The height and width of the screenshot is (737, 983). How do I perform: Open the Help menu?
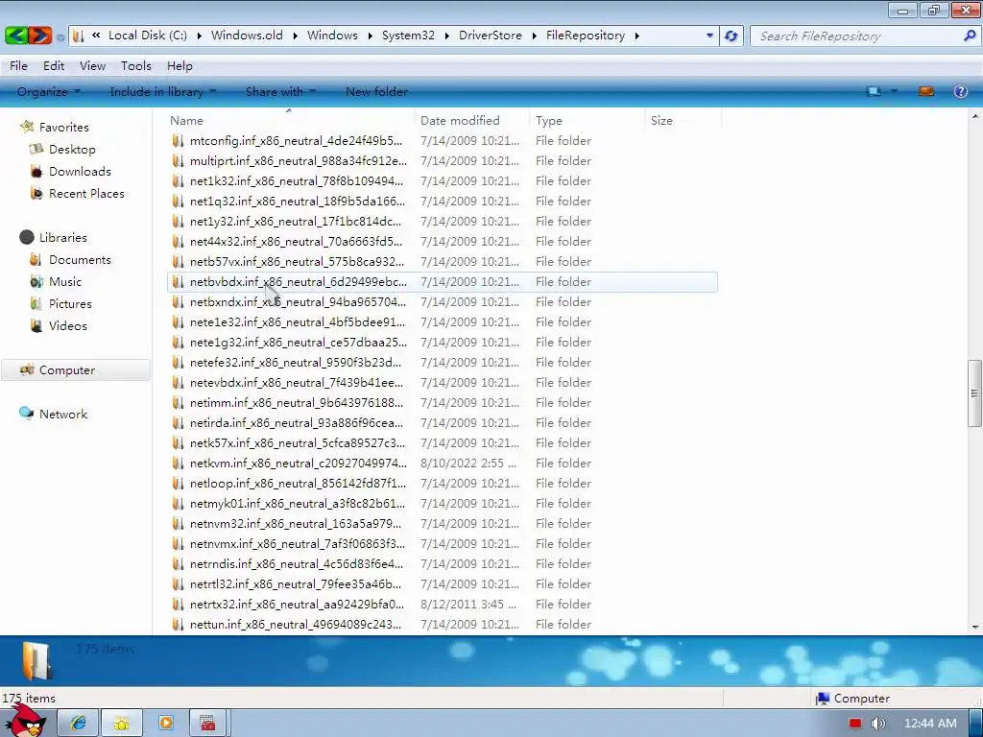180,66
